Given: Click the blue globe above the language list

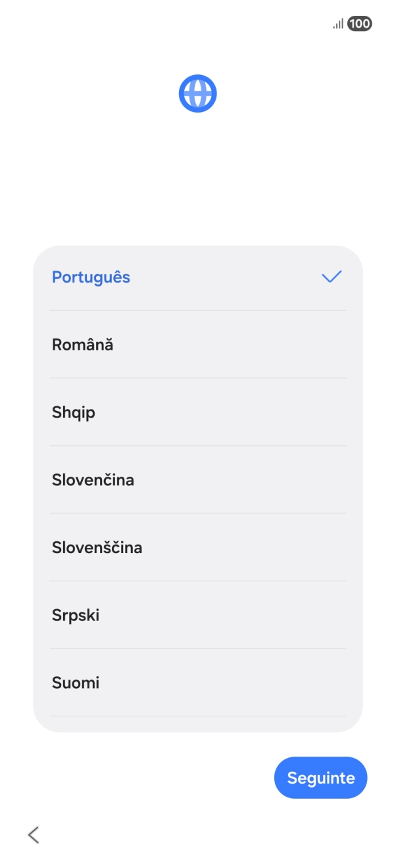Looking at the screenshot, I should (197, 93).
